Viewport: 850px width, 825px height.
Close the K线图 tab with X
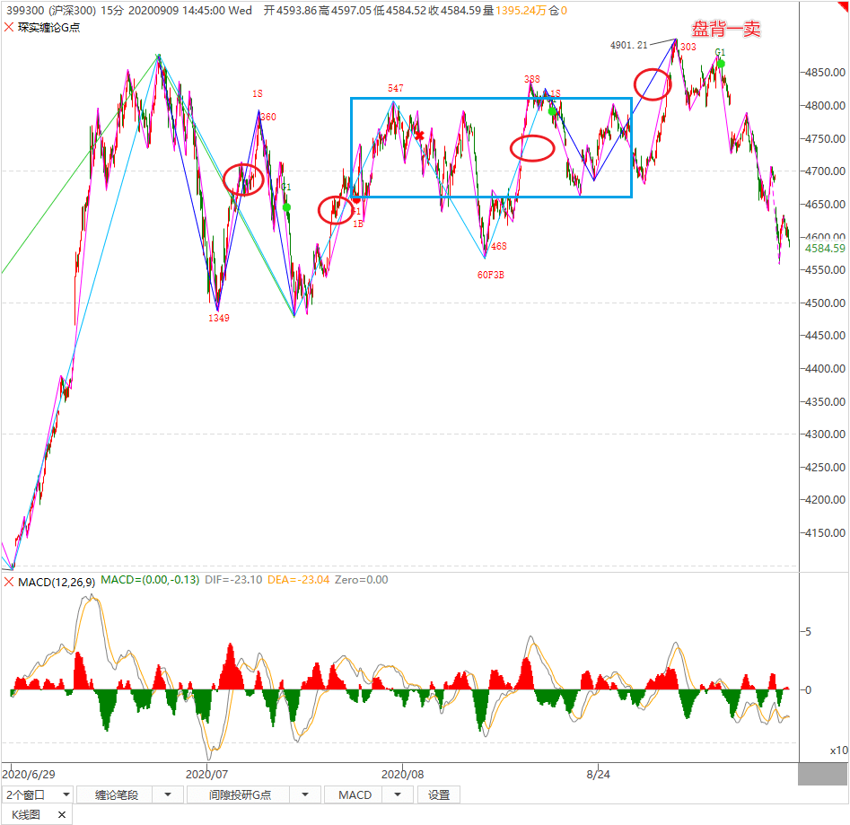point(62,815)
